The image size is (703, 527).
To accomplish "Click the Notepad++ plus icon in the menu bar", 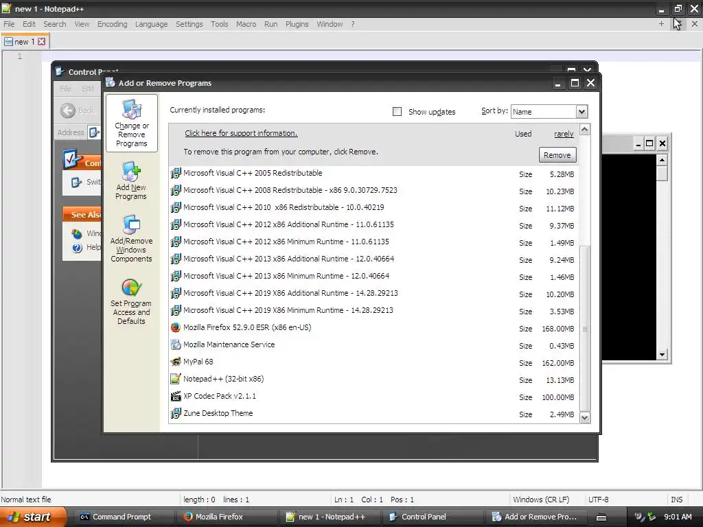I will [661, 24].
